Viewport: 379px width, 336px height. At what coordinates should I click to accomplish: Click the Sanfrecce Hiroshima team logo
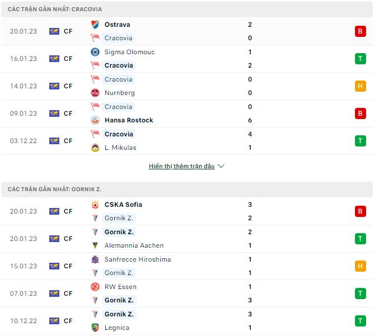point(95,259)
